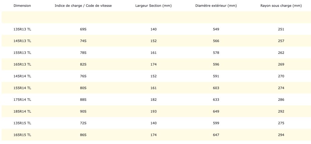The width and height of the screenshot is (311, 144).
Task: Click the 155R13 TL dimension entry
Action: (22, 53)
